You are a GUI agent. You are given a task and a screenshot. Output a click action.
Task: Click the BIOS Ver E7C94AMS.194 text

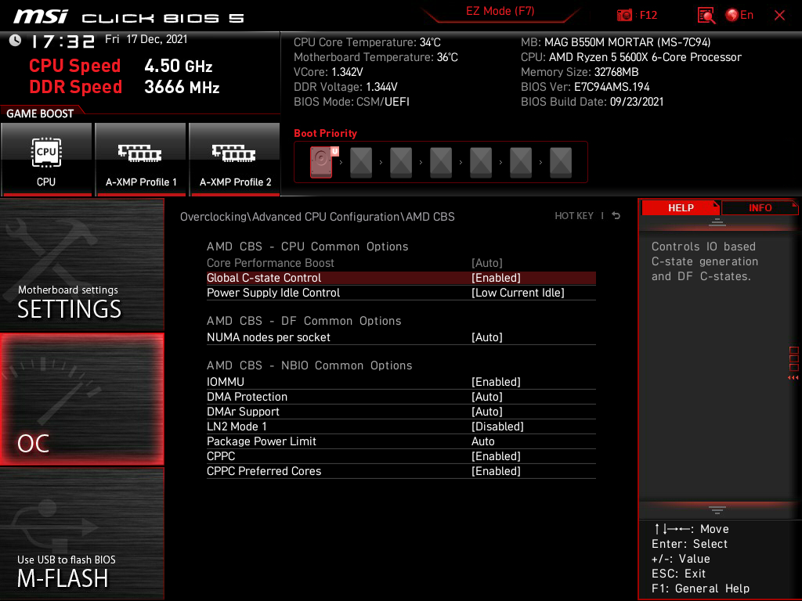click(x=585, y=87)
